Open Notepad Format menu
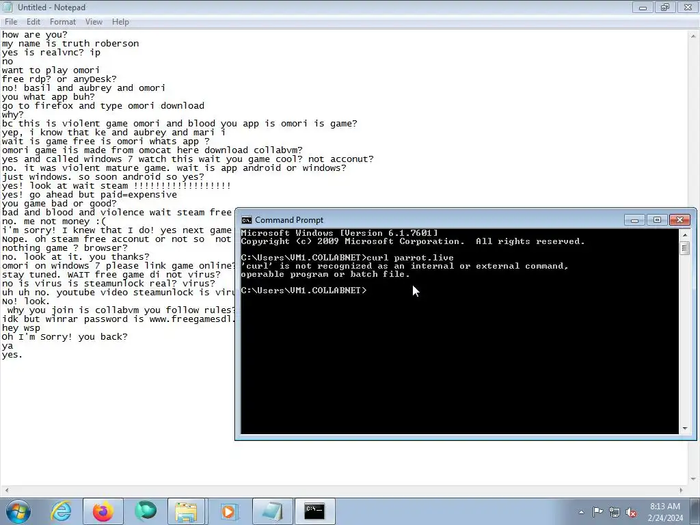The height and width of the screenshot is (525, 700). click(x=62, y=22)
